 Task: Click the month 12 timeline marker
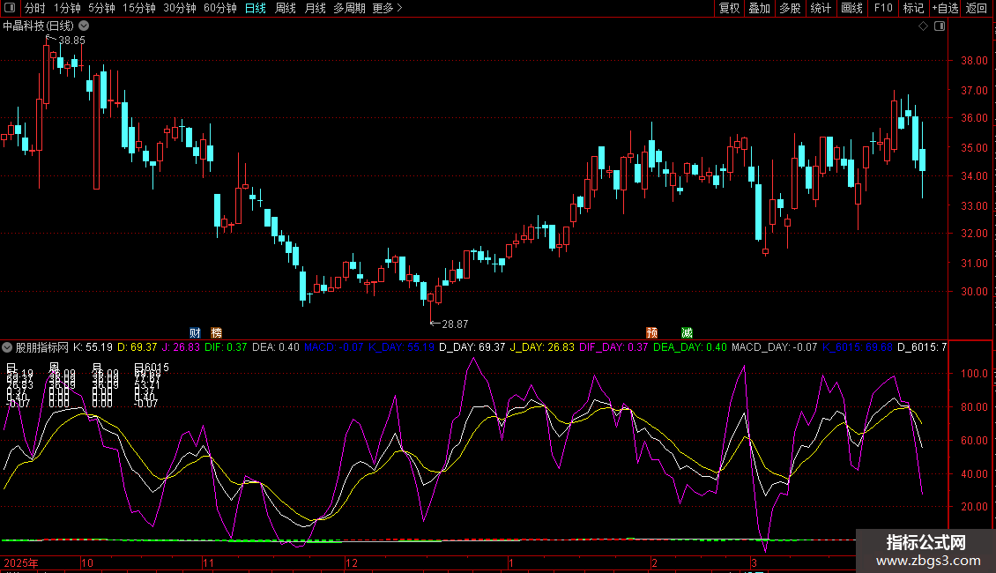[x=352, y=562]
